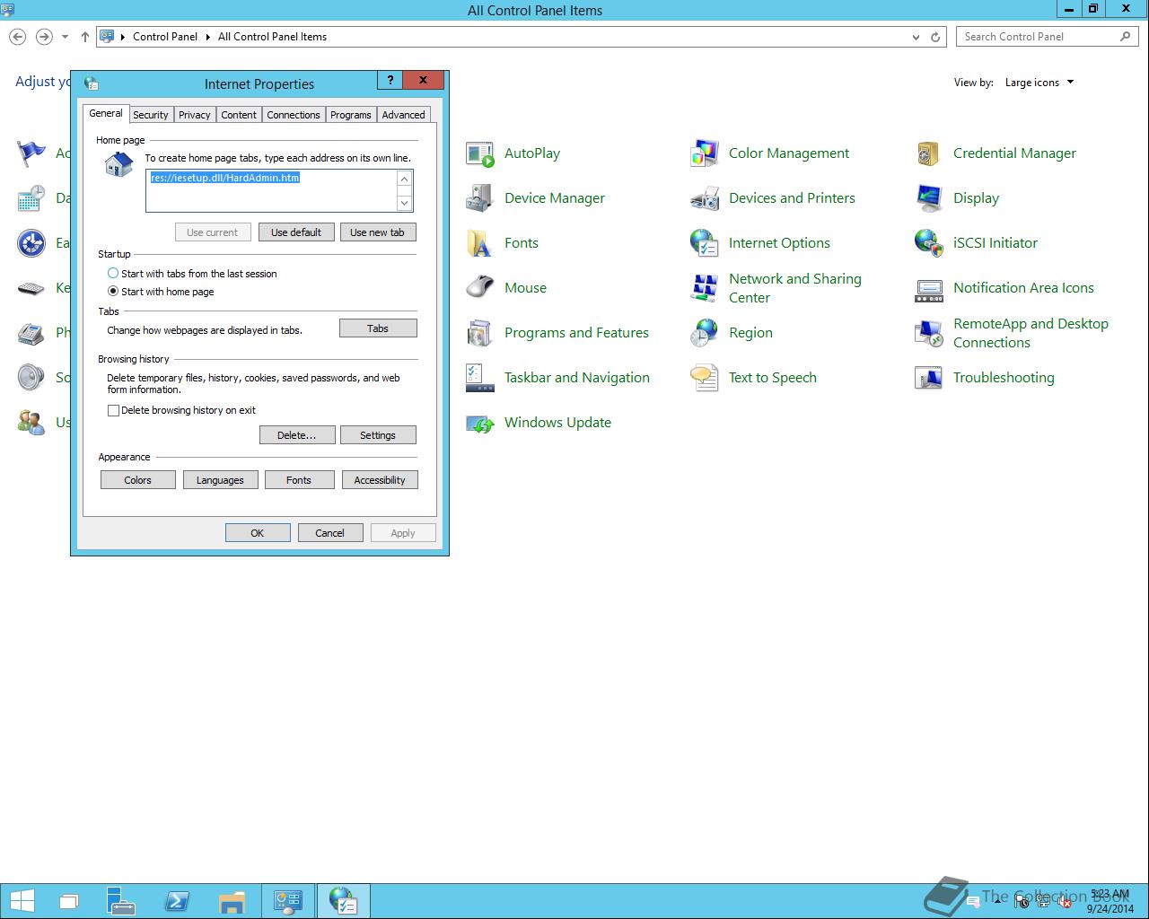Click the Internet Properties help button
1149x919 pixels.
click(x=390, y=80)
